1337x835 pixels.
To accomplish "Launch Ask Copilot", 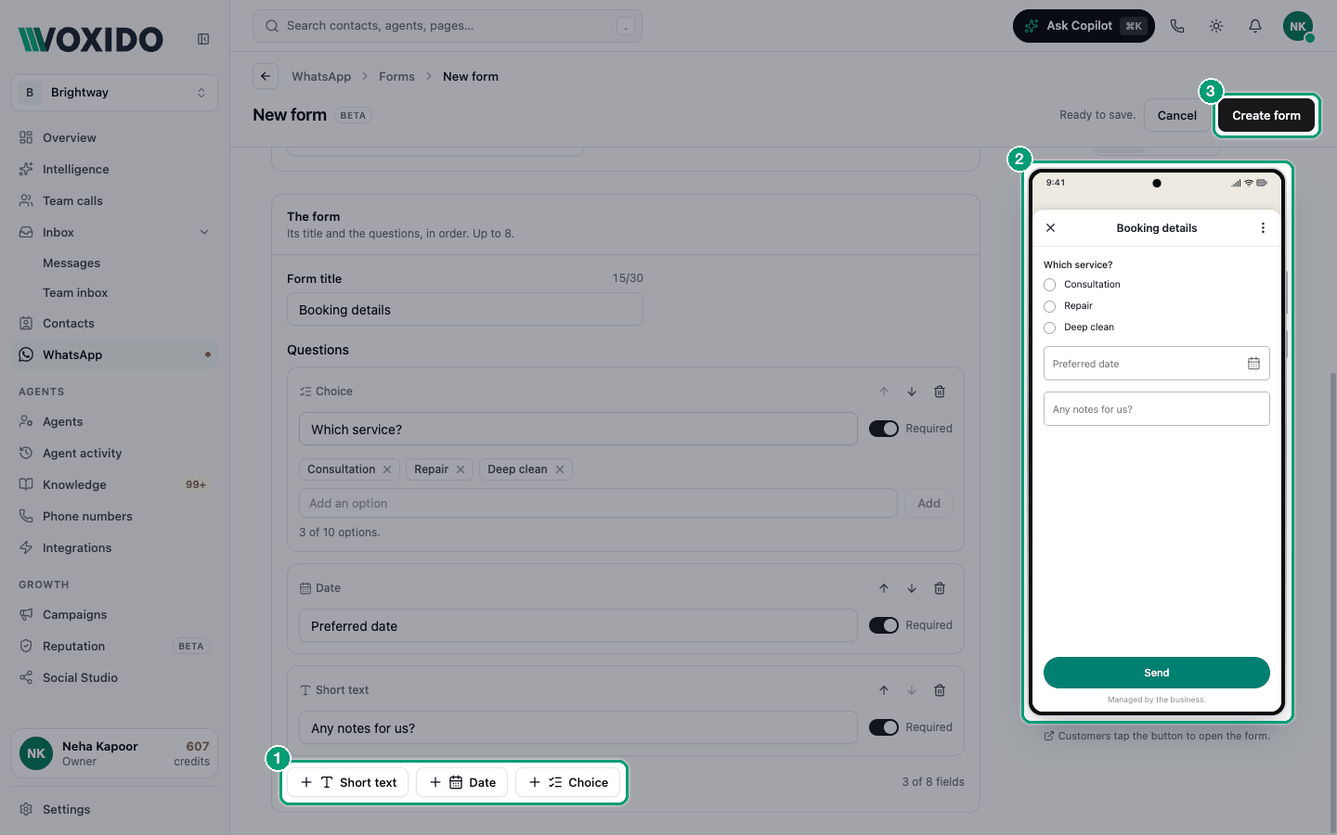I will tap(1084, 26).
